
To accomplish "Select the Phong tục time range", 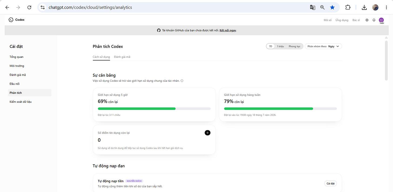I will click(294, 46).
